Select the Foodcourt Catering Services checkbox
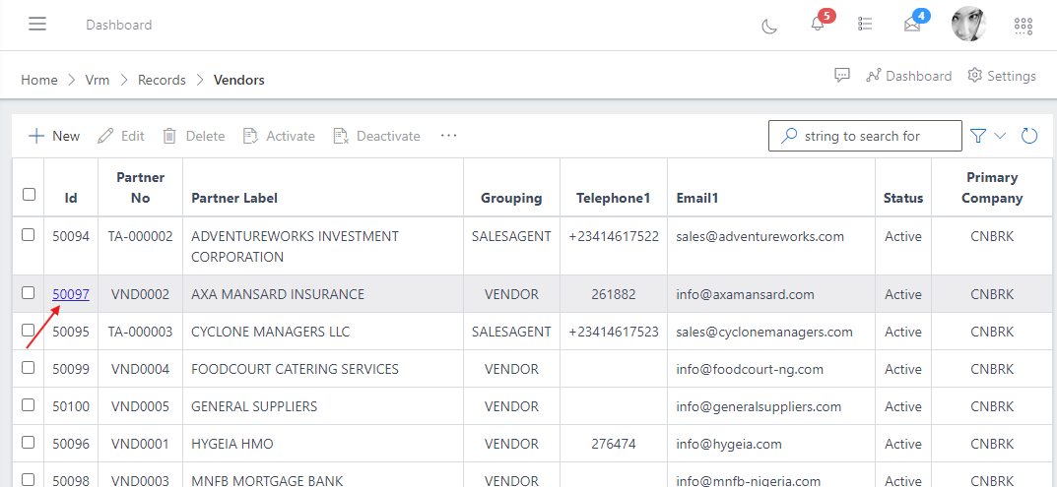Viewport: 1057px width, 487px height. [x=29, y=368]
